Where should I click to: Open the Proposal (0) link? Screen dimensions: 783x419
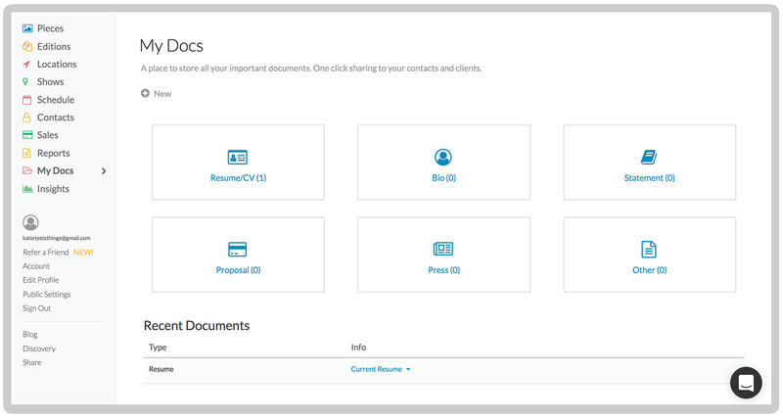(238, 270)
